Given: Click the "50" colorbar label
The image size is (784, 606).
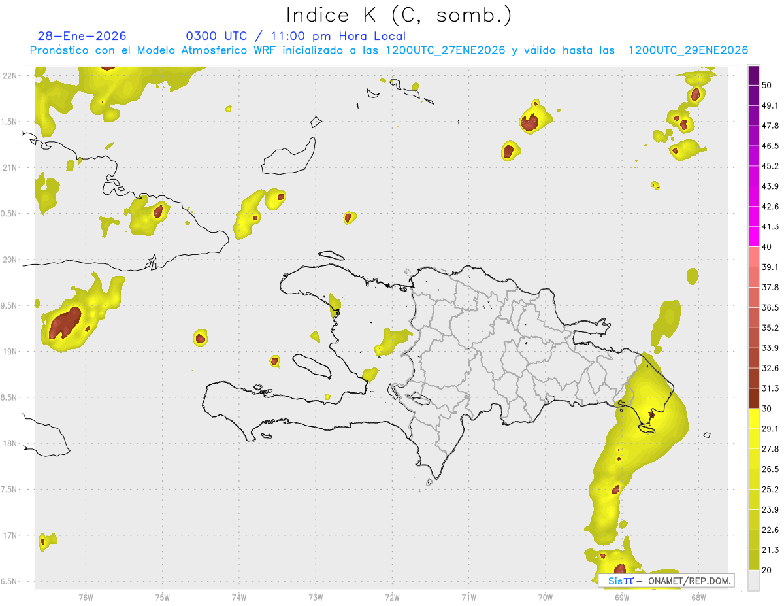Looking at the screenshot, I should tap(768, 85).
